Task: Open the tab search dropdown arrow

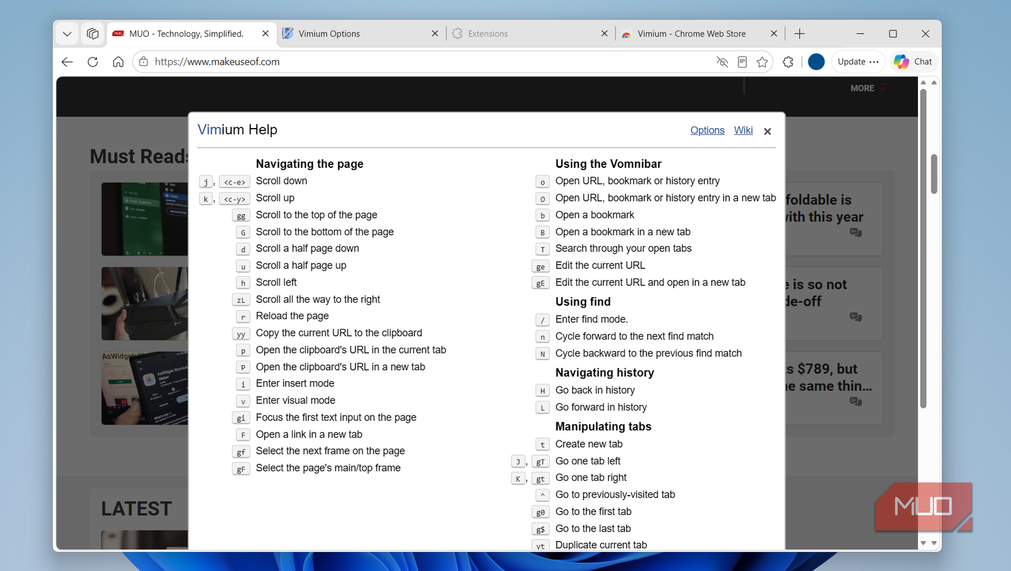Action: pos(67,34)
